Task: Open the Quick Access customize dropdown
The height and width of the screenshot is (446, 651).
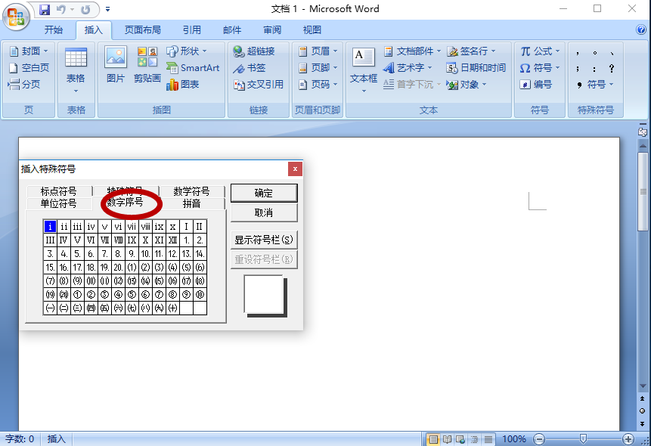Action: click(107, 9)
